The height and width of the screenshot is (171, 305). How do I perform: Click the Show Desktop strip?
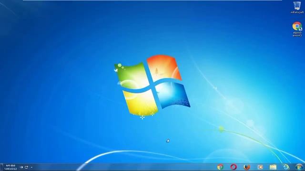tap(1, 167)
